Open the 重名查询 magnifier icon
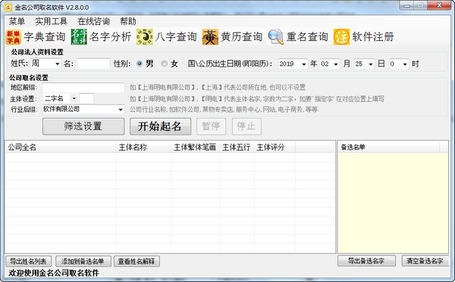 click(276, 37)
